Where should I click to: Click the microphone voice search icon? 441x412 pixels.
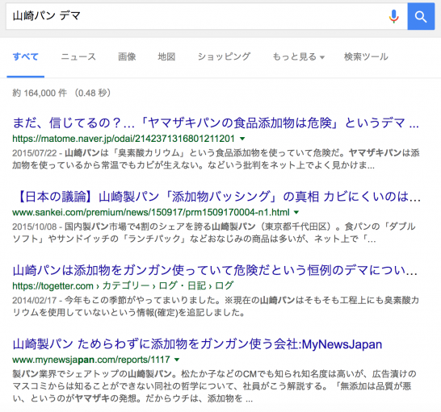394,16
